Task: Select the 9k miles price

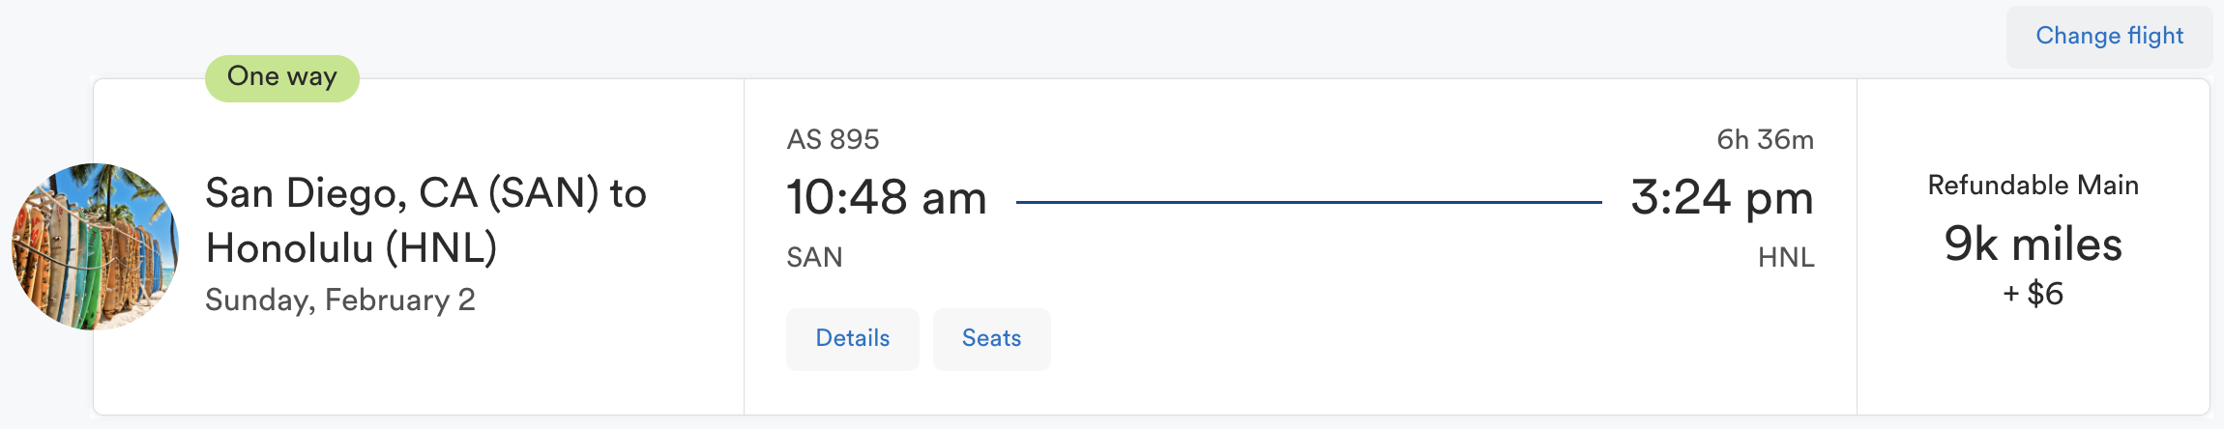Action: tap(2033, 243)
